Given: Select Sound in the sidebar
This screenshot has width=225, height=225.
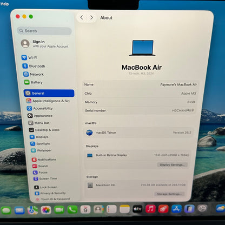Looking at the screenshot, I should click(x=40, y=166).
